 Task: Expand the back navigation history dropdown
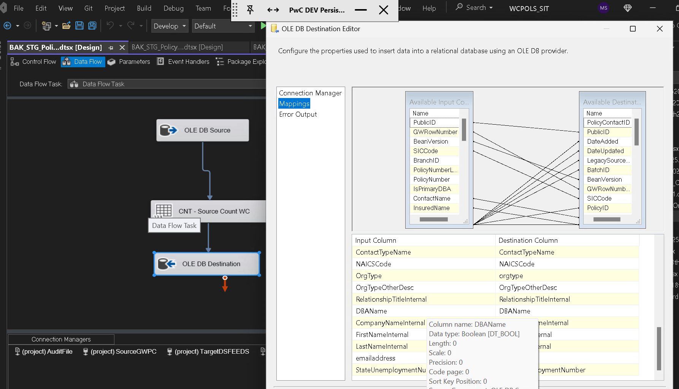click(x=17, y=26)
